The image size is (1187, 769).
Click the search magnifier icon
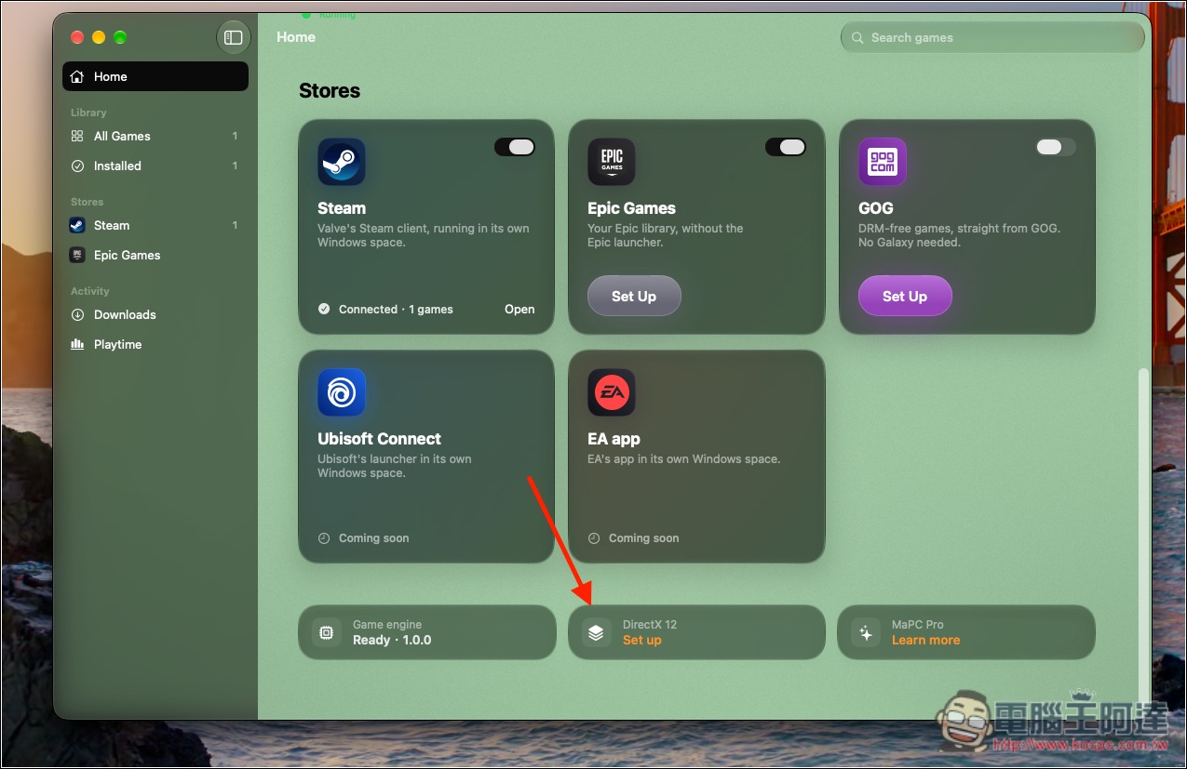(x=857, y=38)
